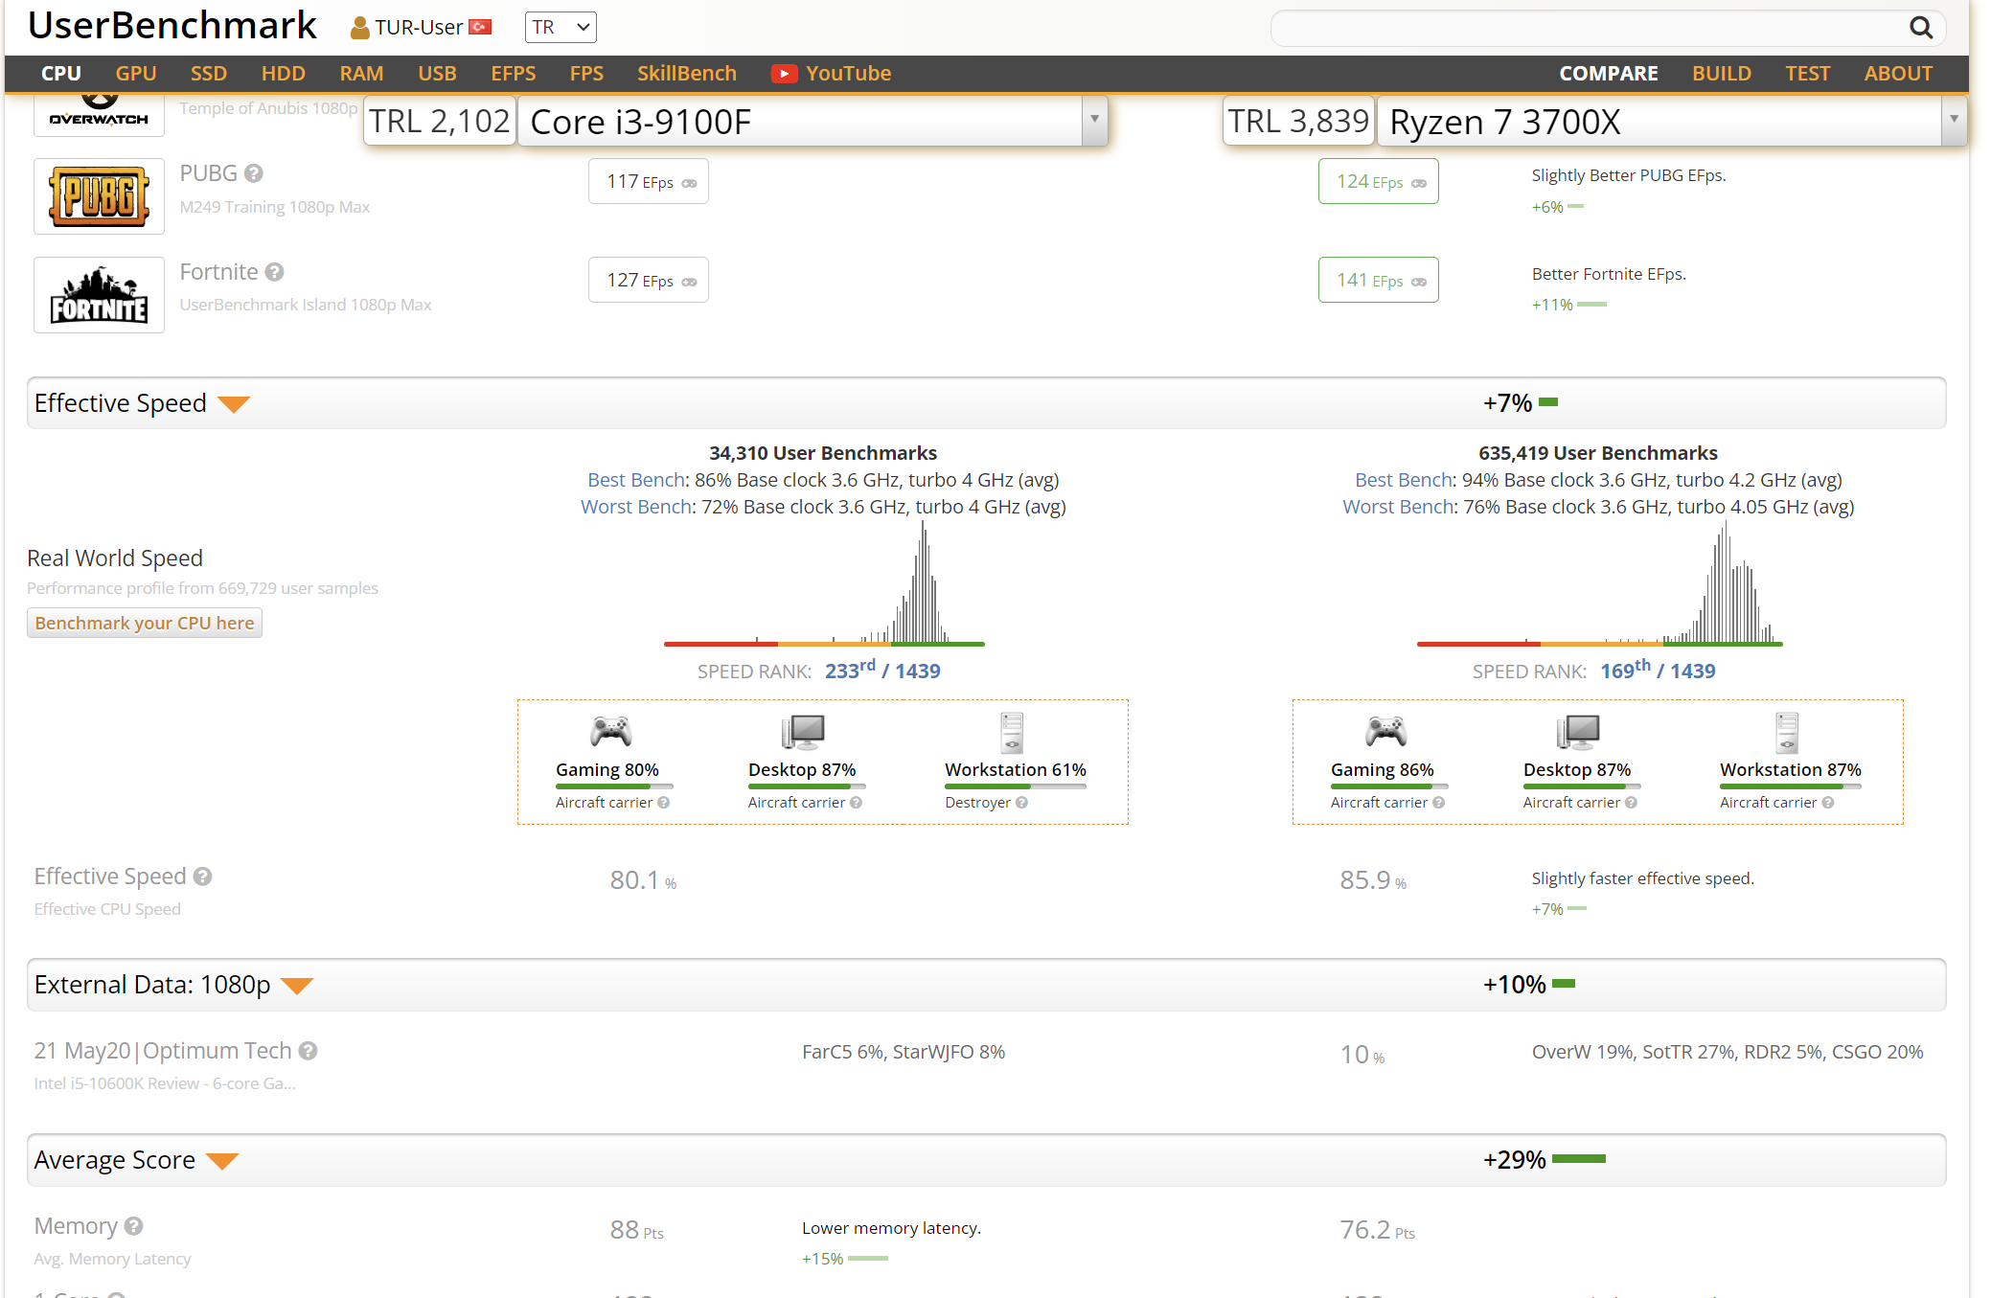The width and height of the screenshot is (2014, 1298).
Task: Click the link icon in 141 EFps box
Action: point(1419,282)
